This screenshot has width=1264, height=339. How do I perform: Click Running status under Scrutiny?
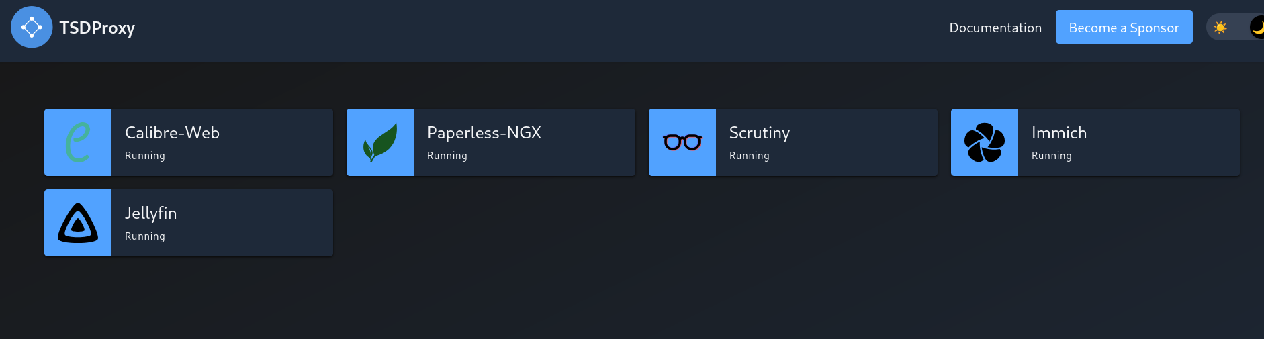[750, 156]
